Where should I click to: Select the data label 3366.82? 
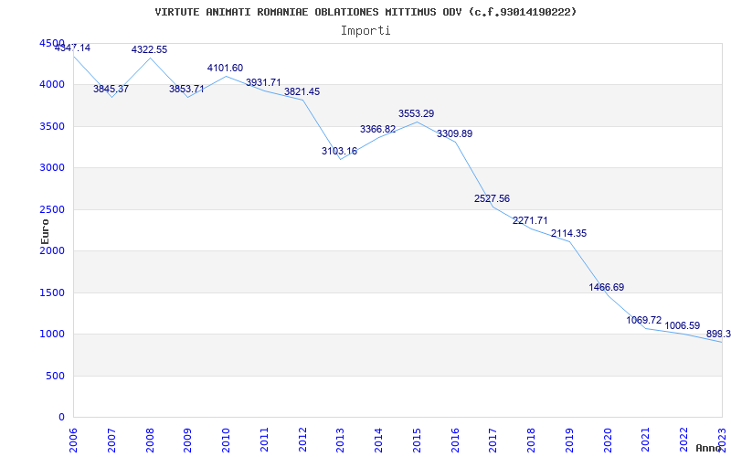[378, 129]
